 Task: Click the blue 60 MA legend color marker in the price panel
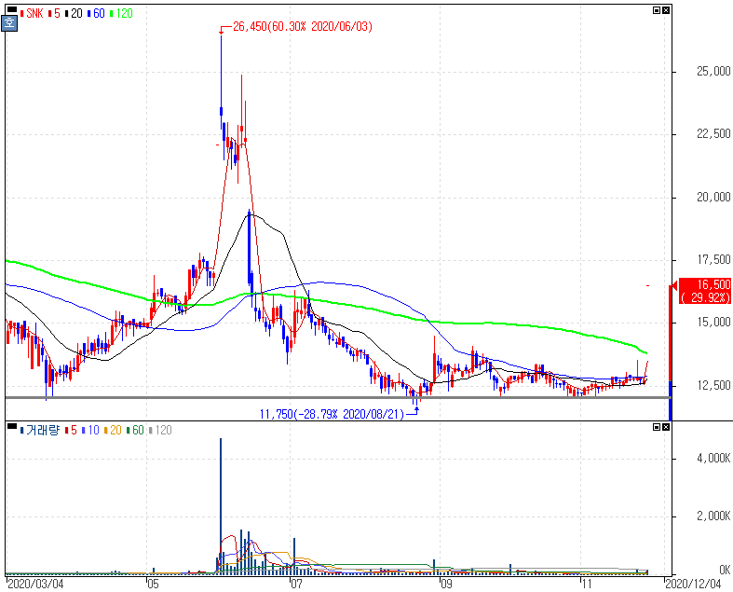coord(89,14)
